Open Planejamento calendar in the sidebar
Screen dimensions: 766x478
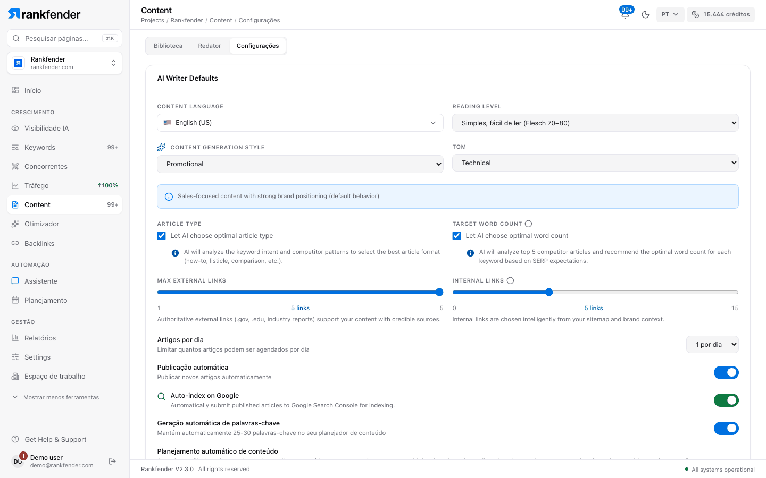pyautogui.click(x=64, y=300)
